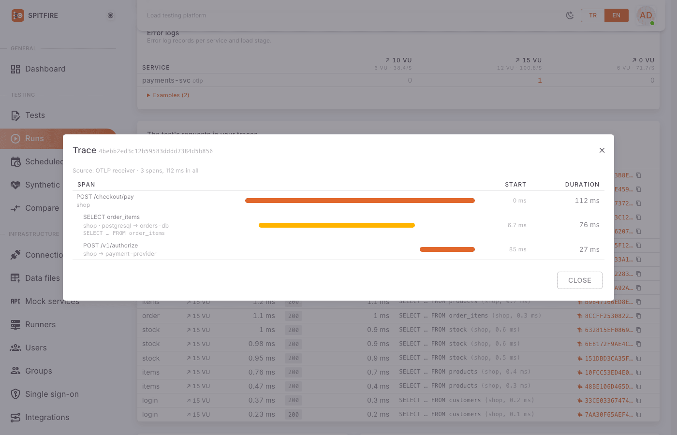Copy trace ID 33CE03367474
677x435 pixels.
[x=639, y=400]
